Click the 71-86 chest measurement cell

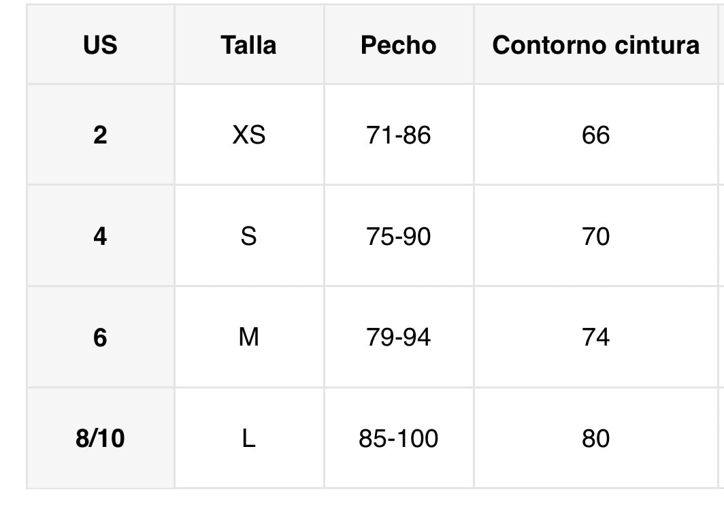(x=398, y=135)
